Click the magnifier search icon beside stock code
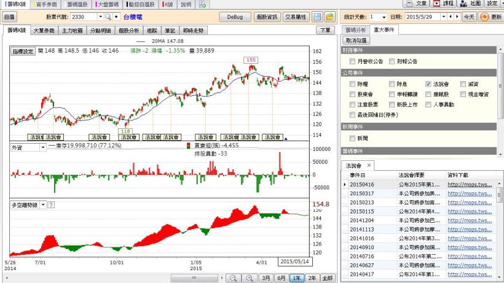 tap(108, 17)
